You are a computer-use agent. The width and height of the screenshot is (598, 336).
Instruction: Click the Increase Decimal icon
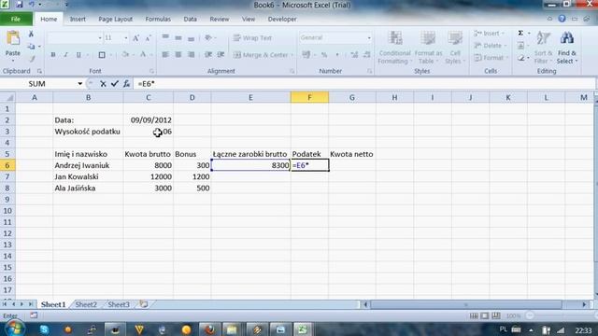(x=354, y=55)
